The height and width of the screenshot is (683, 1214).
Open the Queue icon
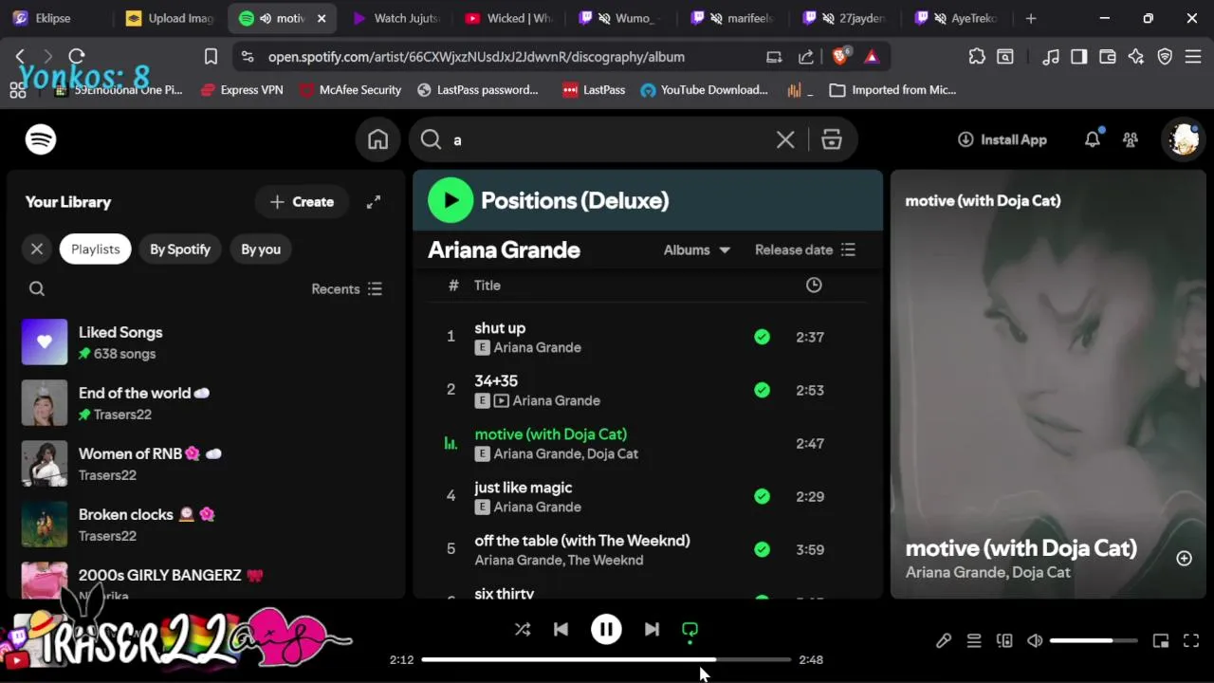click(974, 641)
